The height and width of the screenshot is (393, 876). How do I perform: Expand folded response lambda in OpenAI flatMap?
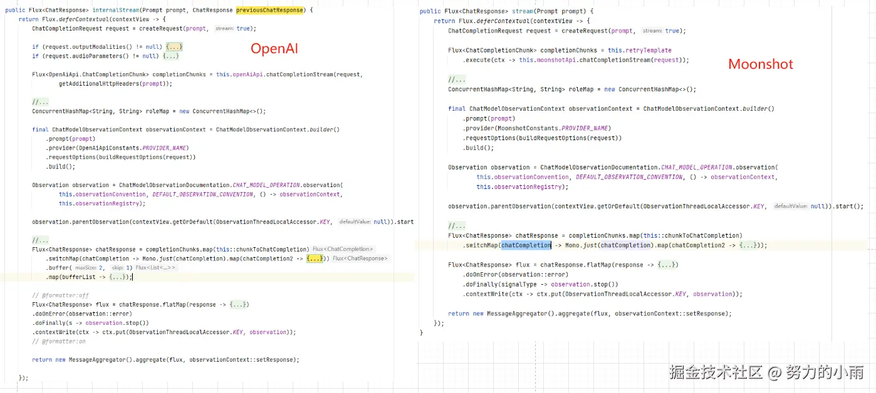(237, 305)
